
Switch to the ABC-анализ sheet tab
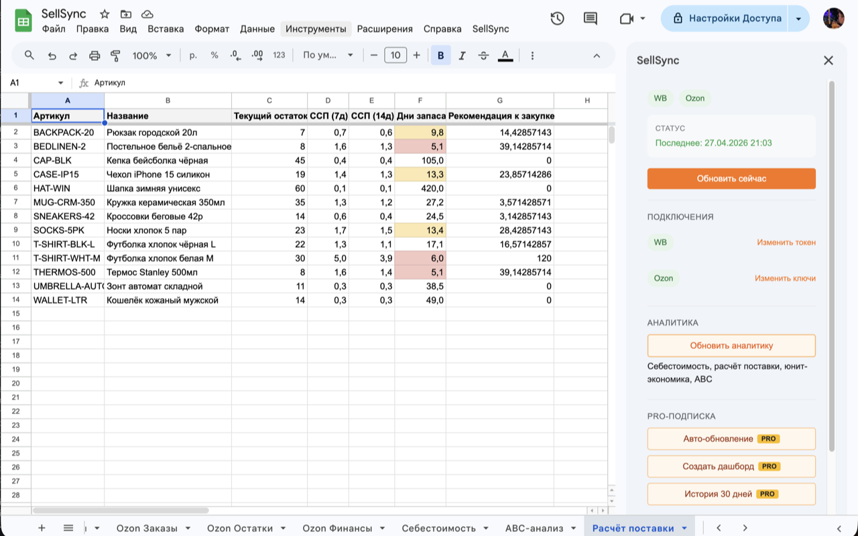click(534, 528)
